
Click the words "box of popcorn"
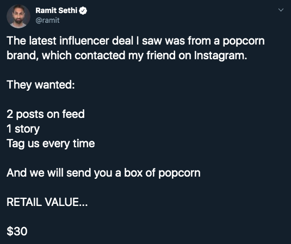coord(163,173)
